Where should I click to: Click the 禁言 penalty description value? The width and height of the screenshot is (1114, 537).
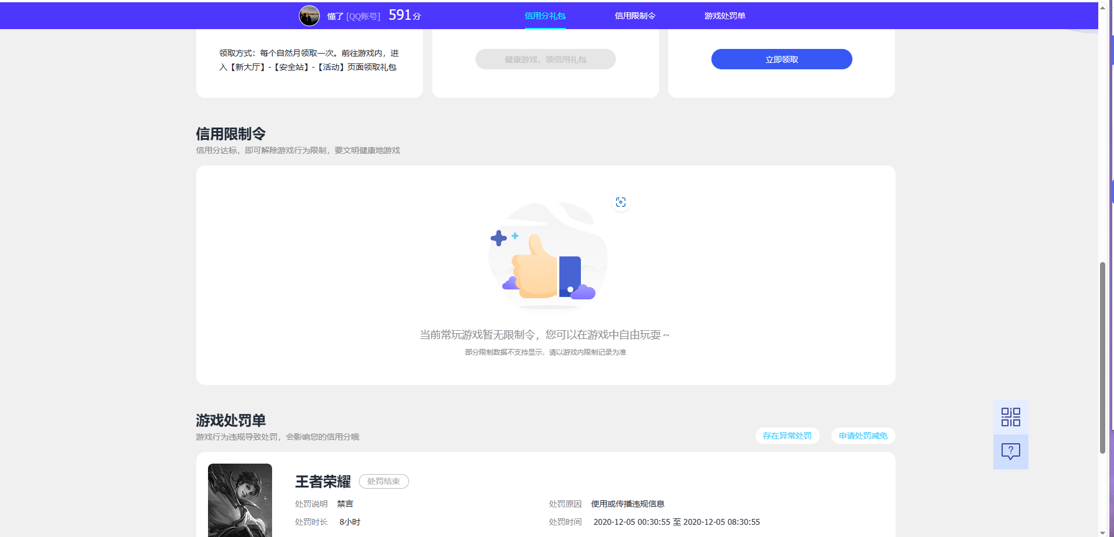[x=345, y=504]
